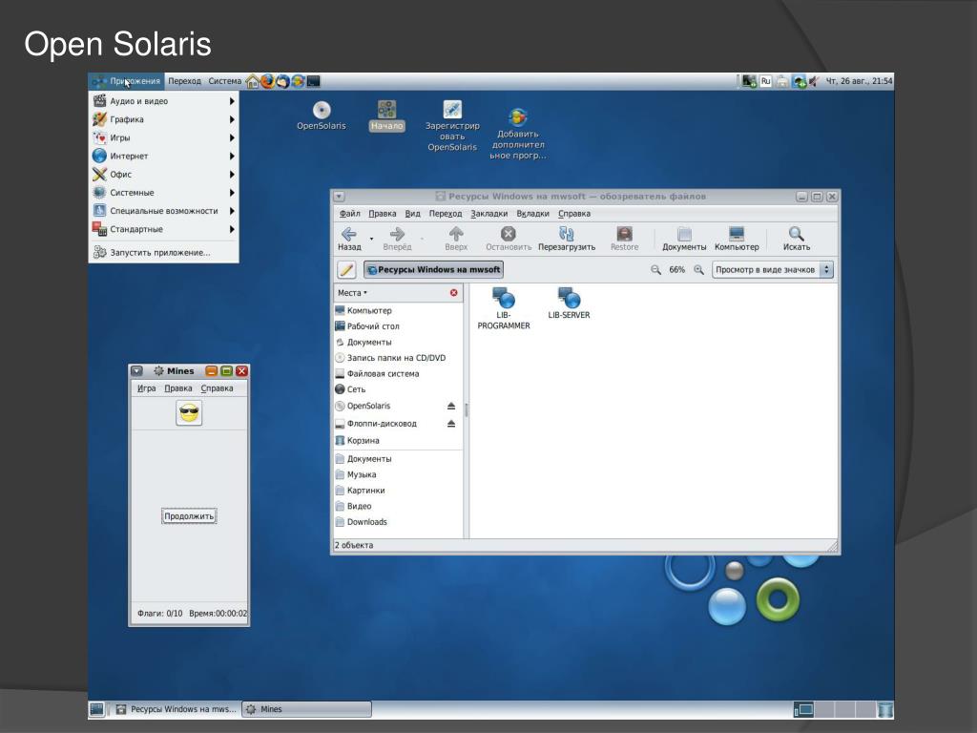This screenshot has height=733, width=977.
Task: Open Search via the Искать magnifier
Action: (797, 239)
